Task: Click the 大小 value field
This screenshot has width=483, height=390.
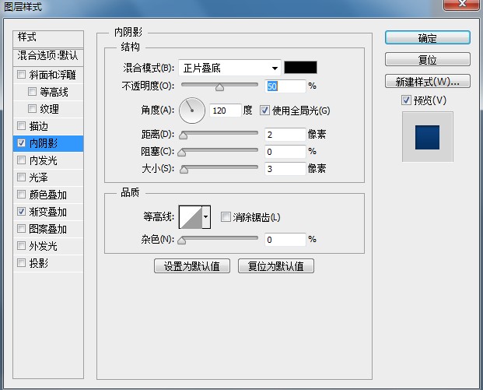Action: tap(285, 169)
